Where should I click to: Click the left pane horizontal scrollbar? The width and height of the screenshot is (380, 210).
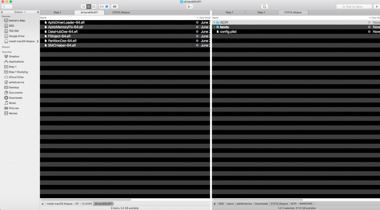click(x=86, y=200)
